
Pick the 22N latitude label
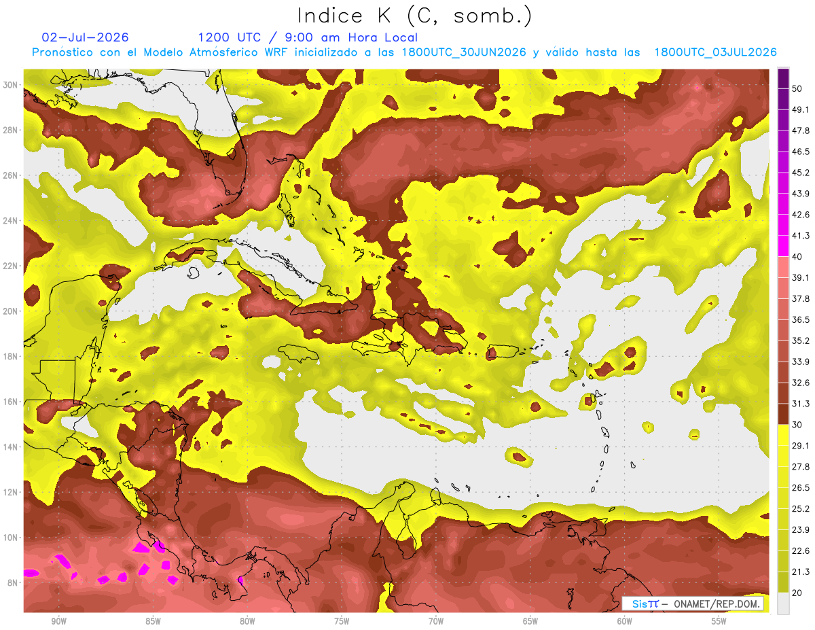pyautogui.click(x=12, y=266)
